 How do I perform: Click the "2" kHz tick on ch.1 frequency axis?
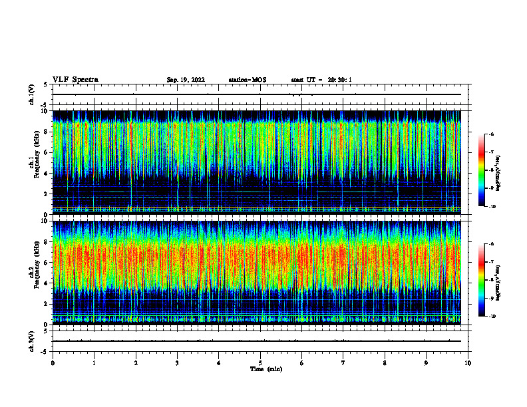[x=47, y=194]
